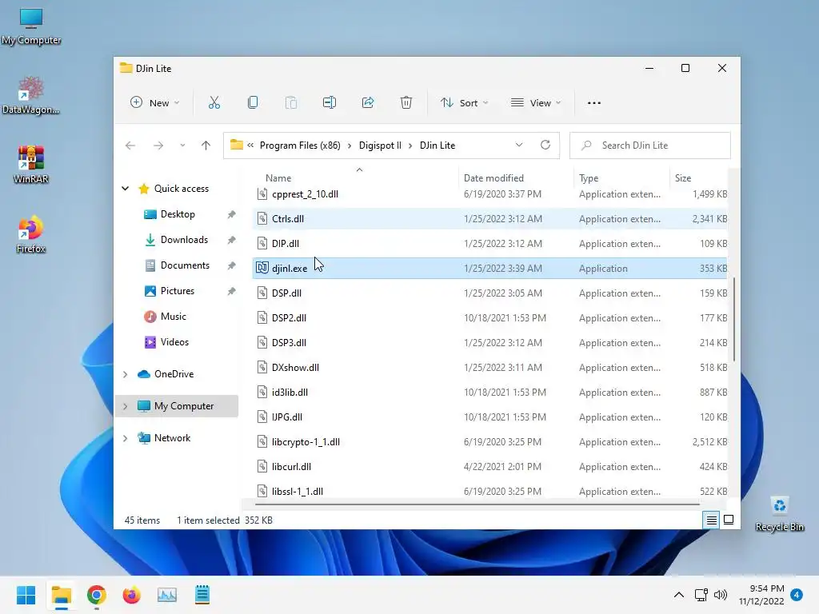
Task: Select the djinl.exe file
Action: coord(489,269)
